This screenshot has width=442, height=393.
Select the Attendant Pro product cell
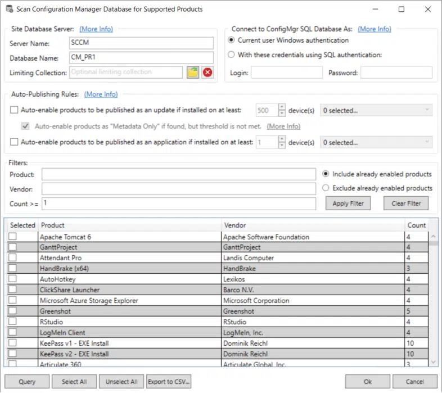tap(130, 258)
